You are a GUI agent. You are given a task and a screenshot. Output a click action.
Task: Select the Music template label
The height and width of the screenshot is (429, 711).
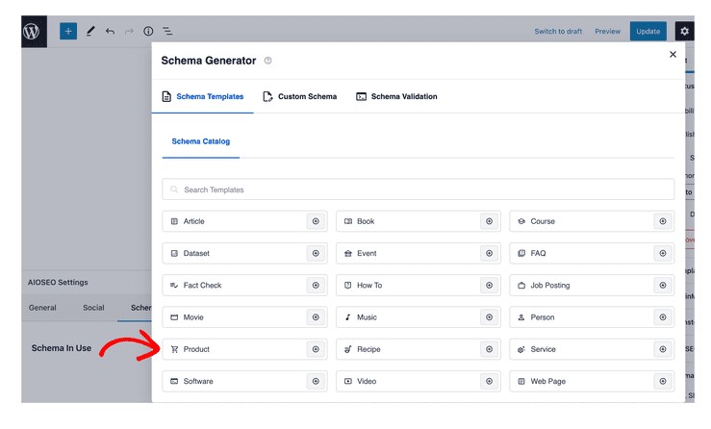coord(367,317)
